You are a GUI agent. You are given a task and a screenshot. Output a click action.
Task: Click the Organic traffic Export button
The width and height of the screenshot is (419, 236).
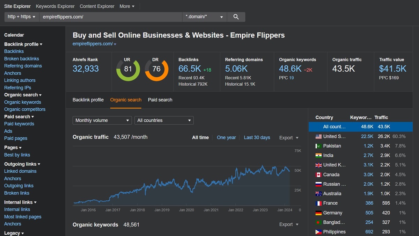(x=289, y=138)
